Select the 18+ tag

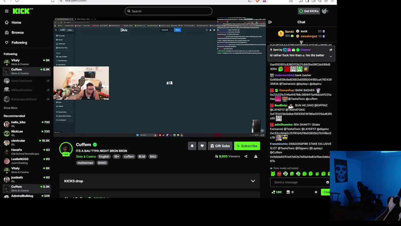tap(117, 157)
